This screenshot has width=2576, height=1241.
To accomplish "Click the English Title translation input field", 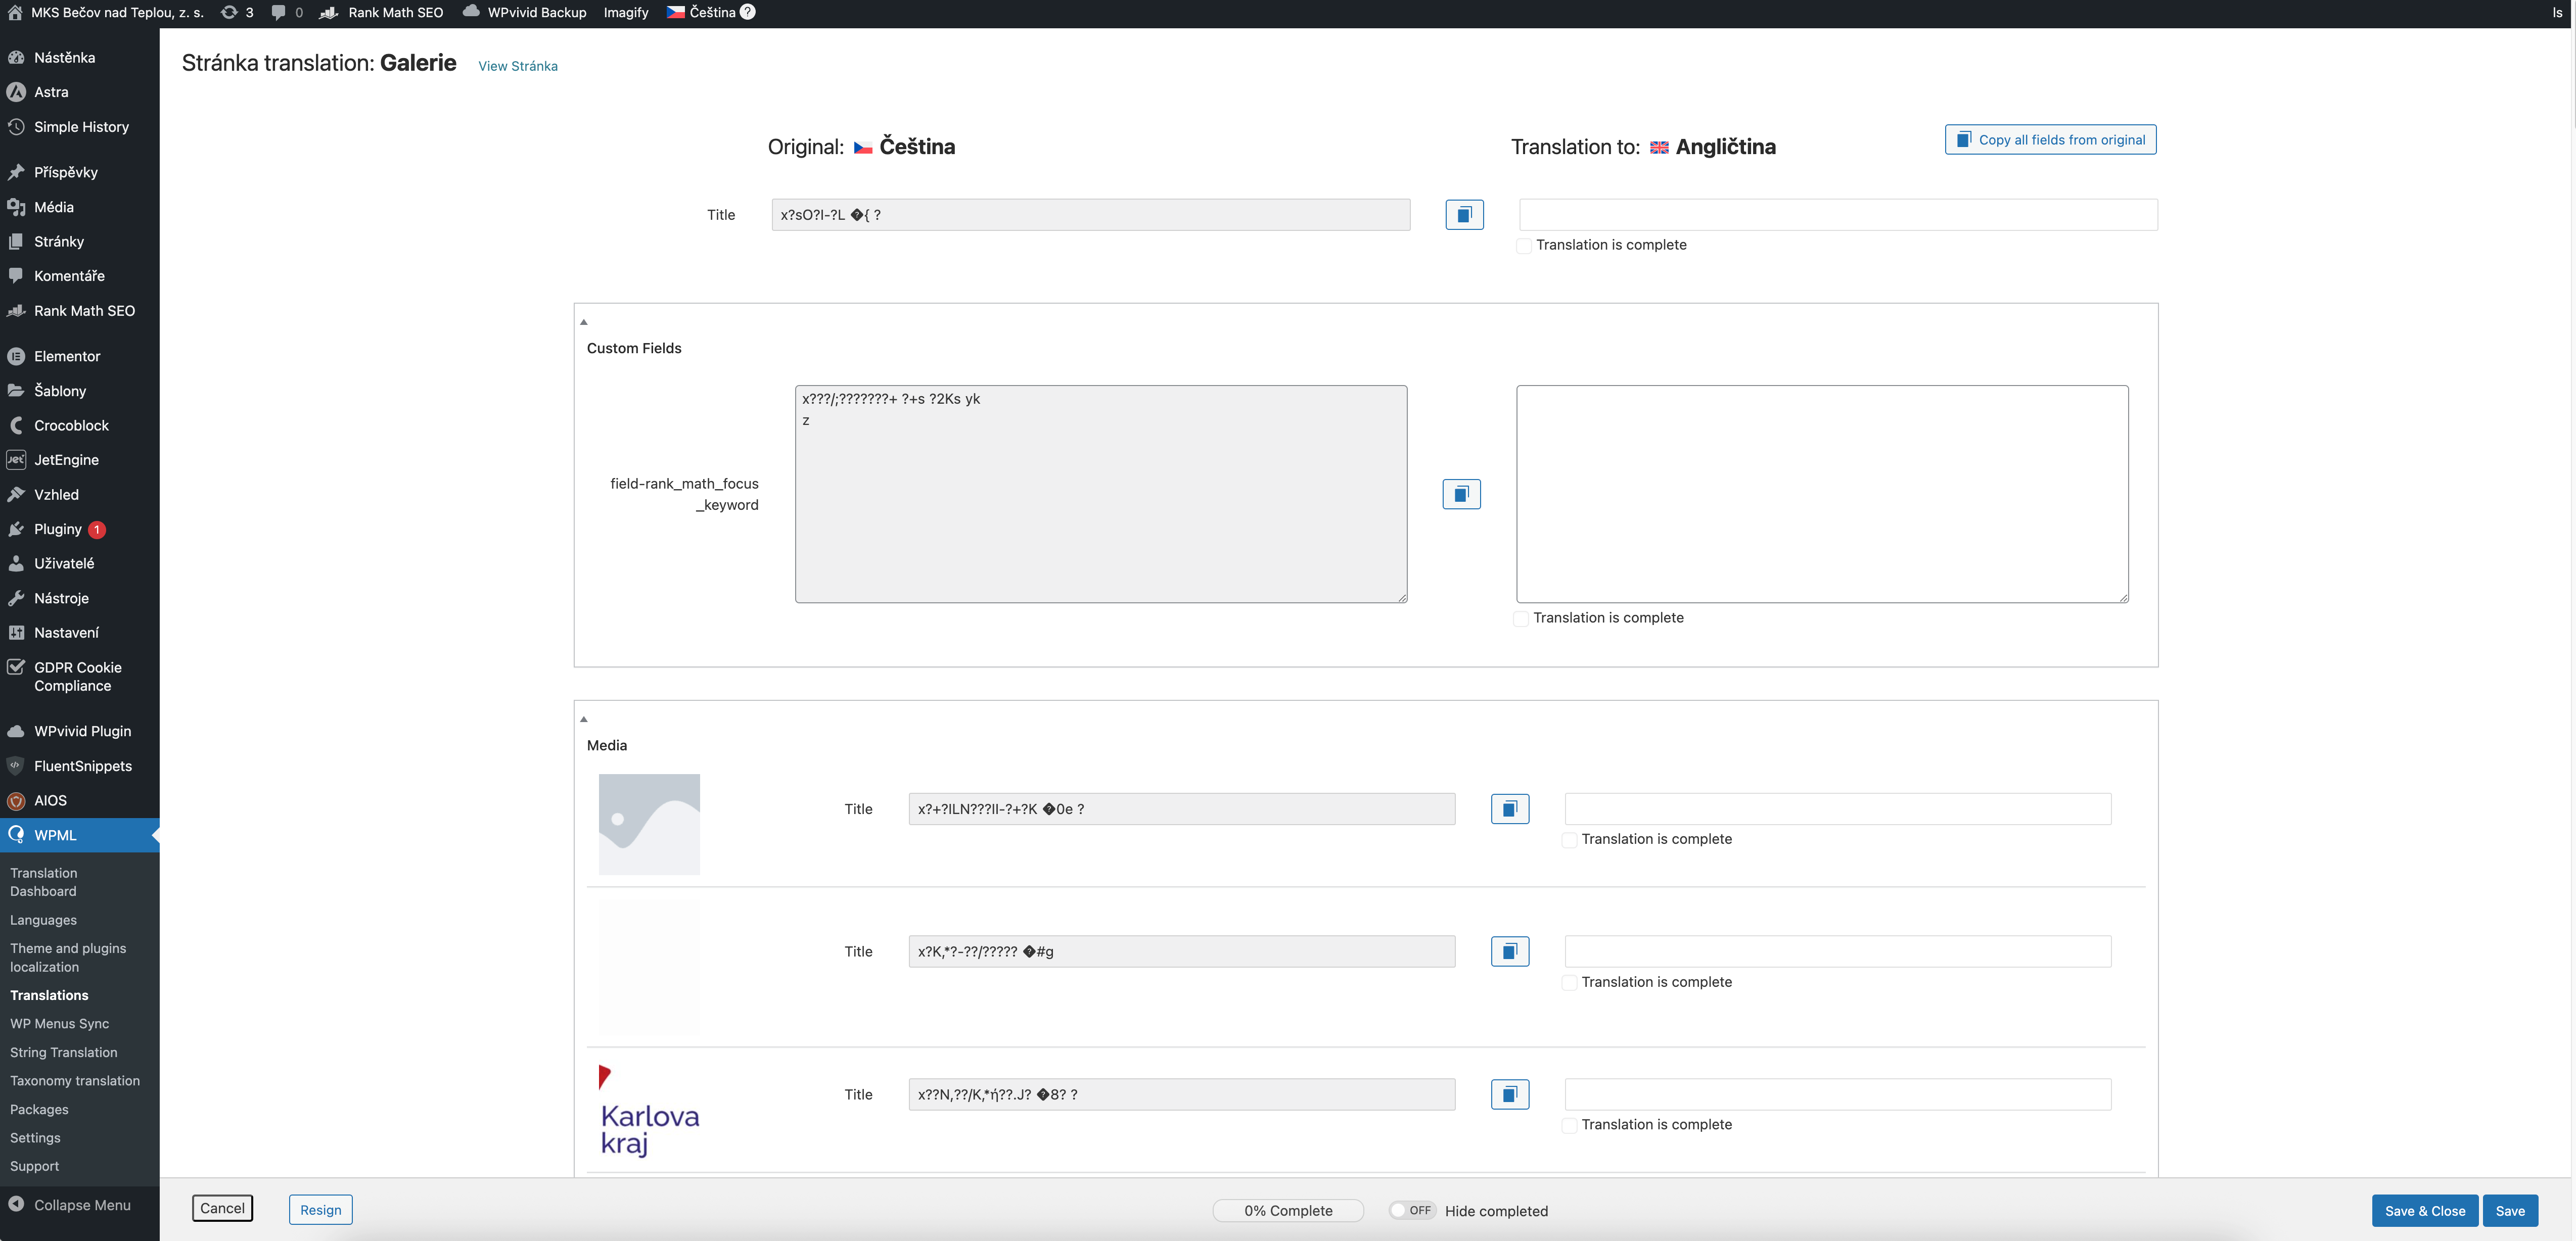I will (1837, 214).
